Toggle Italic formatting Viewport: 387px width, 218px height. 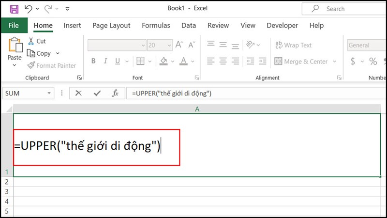[105, 61]
